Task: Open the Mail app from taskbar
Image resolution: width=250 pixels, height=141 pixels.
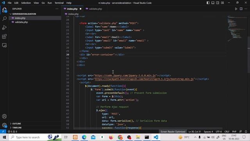Action: pyautogui.click(x=93, y=137)
